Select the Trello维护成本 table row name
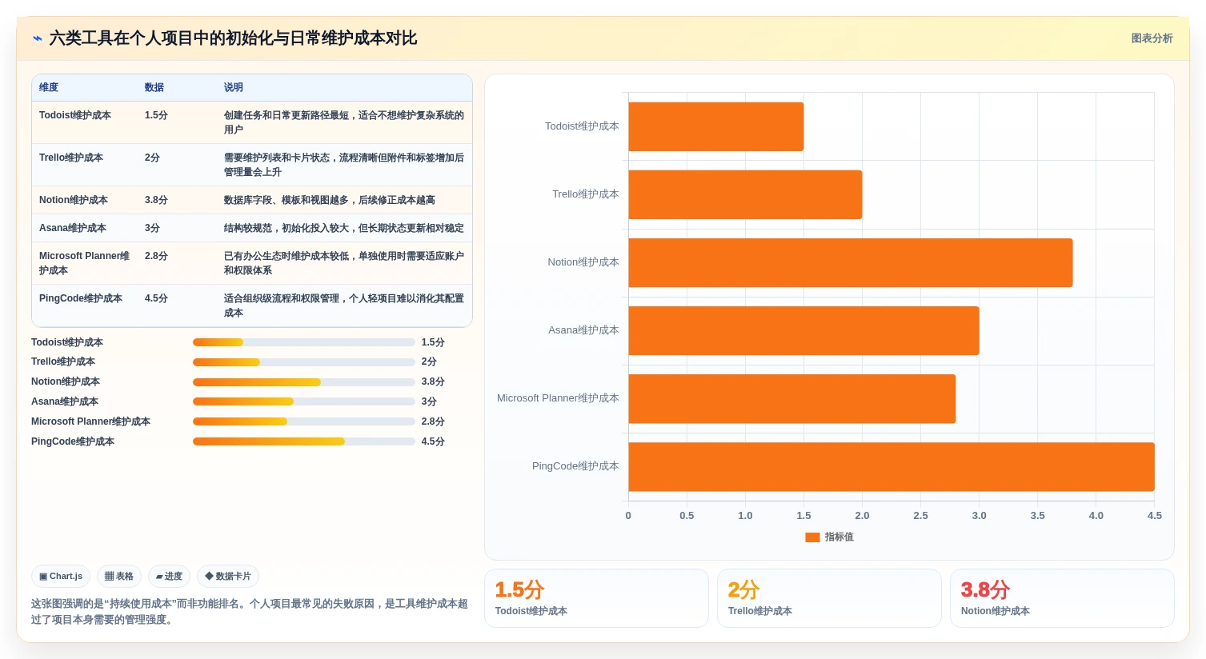This screenshot has width=1206, height=659. click(x=71, y=158)
